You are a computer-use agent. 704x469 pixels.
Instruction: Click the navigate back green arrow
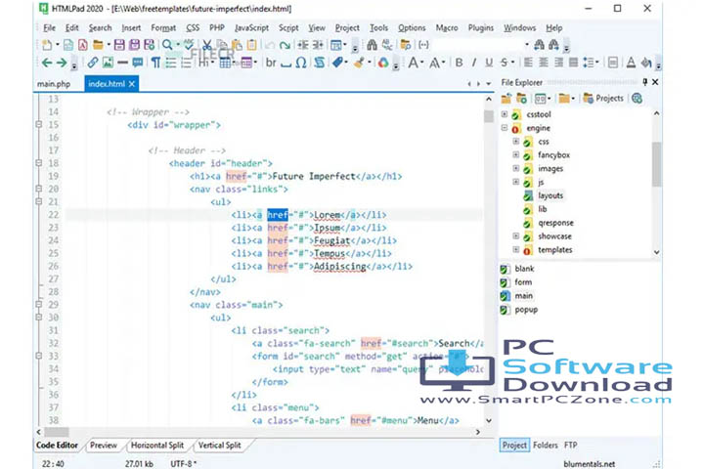pyautogui.click(x=47, y=63)
